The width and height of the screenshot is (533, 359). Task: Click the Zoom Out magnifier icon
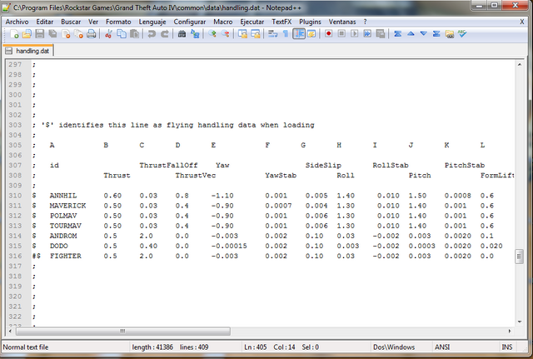(225, 33)
